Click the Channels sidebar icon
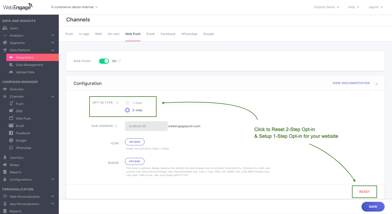 coord(5,96)
